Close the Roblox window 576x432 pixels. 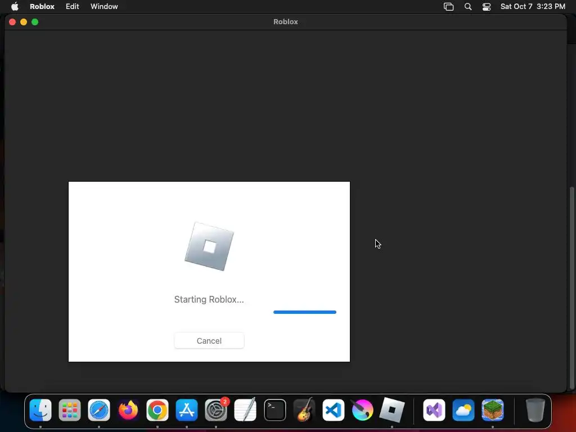pyautogui.click(x=12, y=22)
